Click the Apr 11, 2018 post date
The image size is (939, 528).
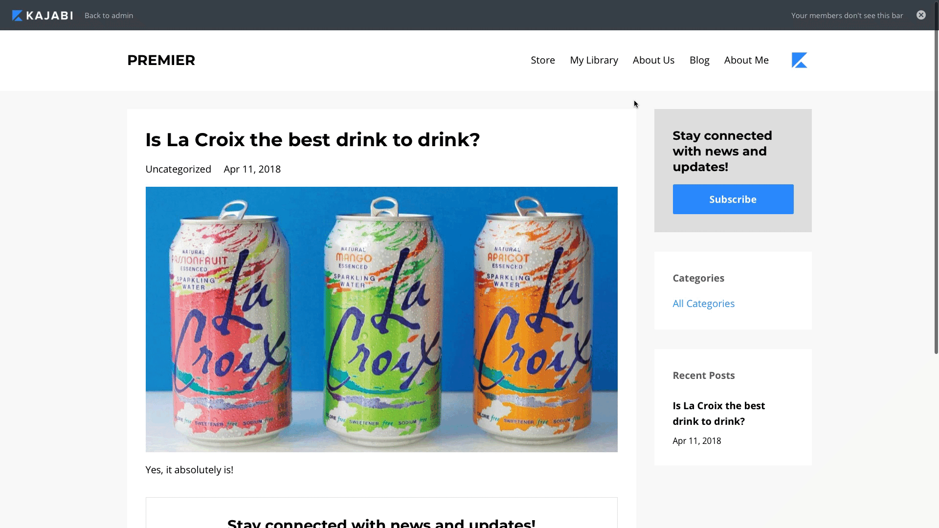[x=252, y=169]
